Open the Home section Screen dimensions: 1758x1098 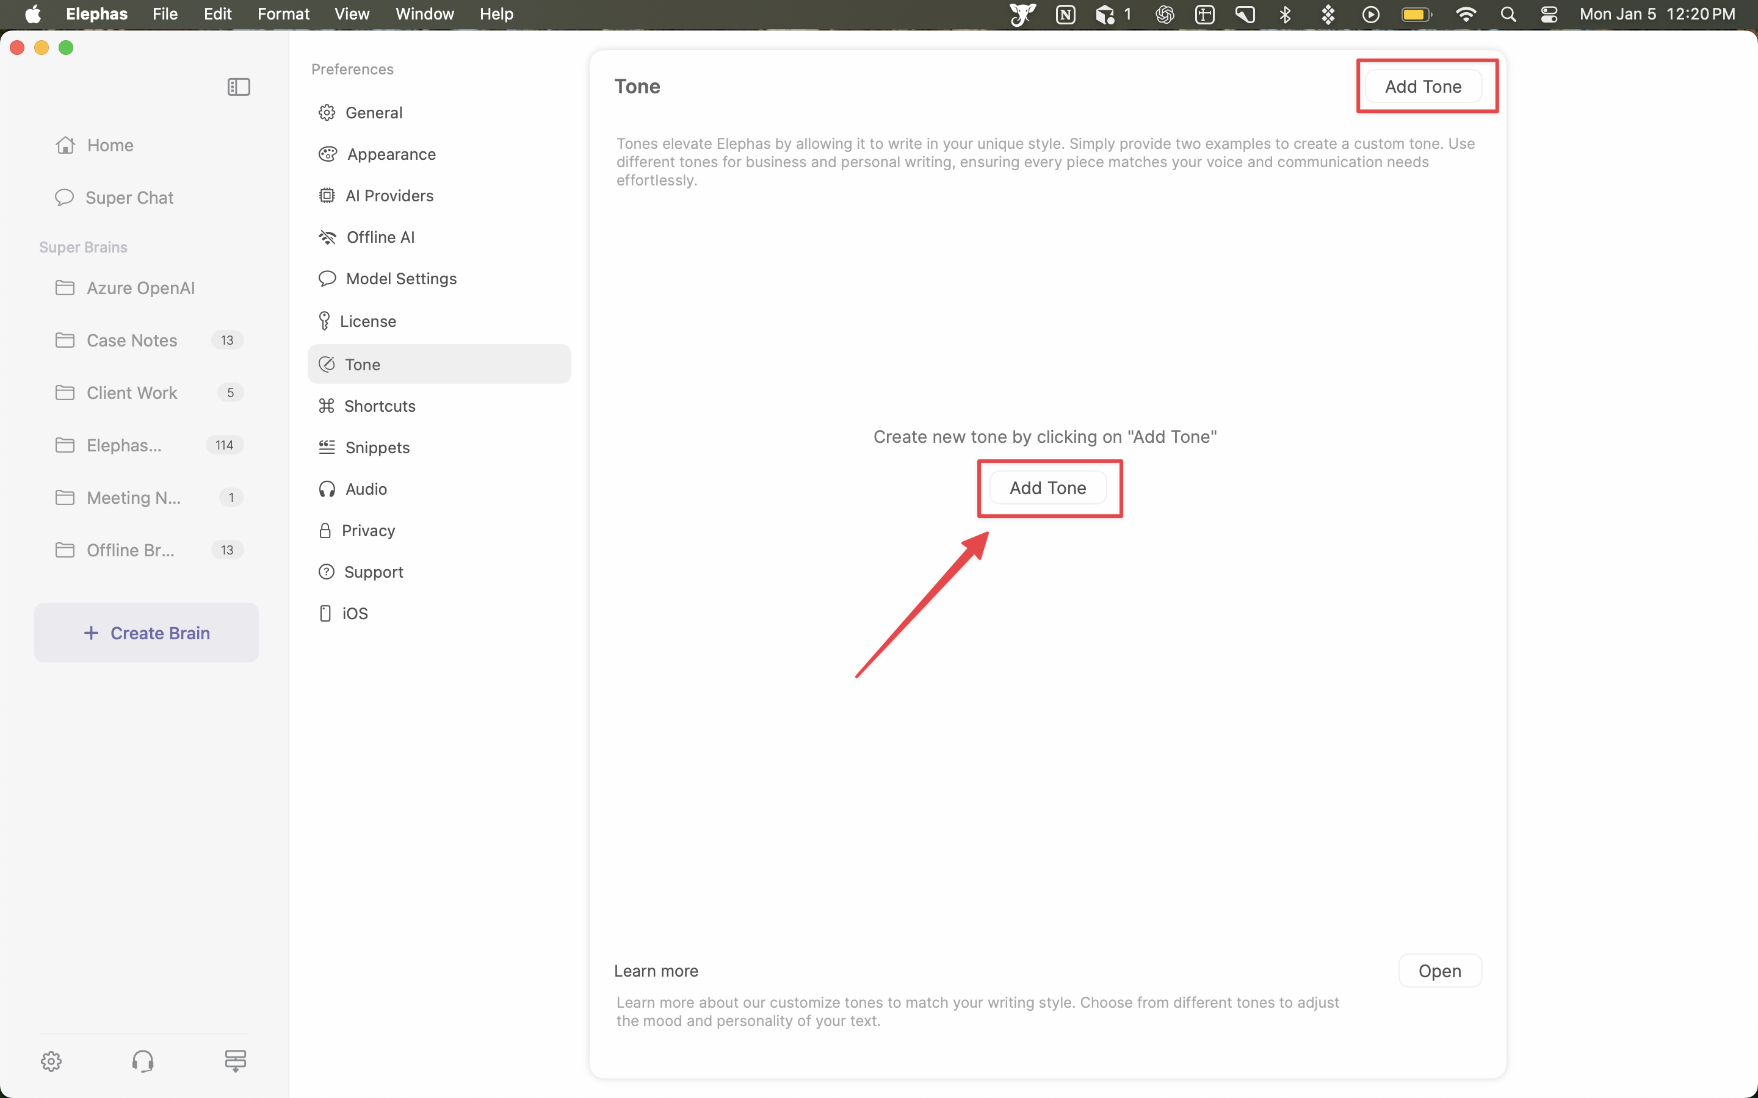95,145
